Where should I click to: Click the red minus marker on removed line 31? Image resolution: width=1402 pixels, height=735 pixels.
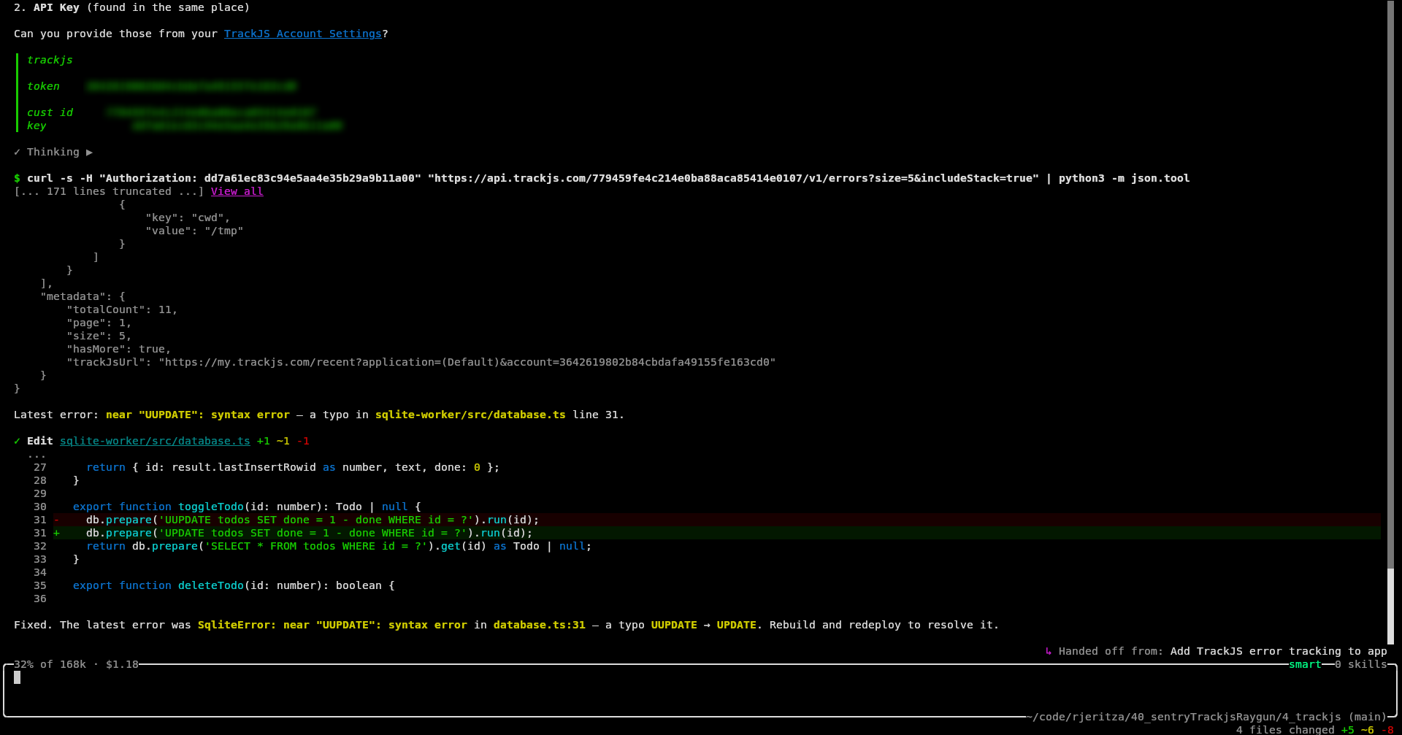point(56,520)
